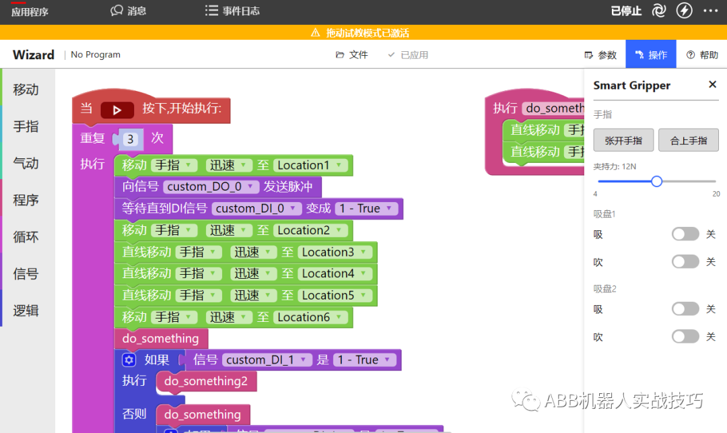The height and width of the screenshot is (433, 727).
Task: Select the 移动 block category
Action: (x=28, y=90)
